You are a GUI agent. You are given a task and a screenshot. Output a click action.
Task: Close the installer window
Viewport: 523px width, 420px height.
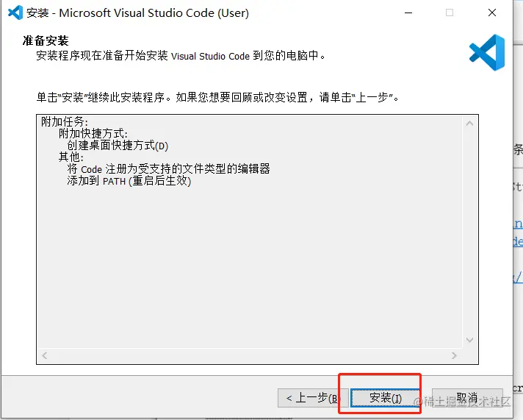pos(492,13)
